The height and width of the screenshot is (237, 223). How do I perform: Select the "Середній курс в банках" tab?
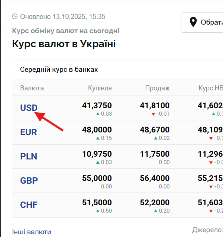(59, 70)
